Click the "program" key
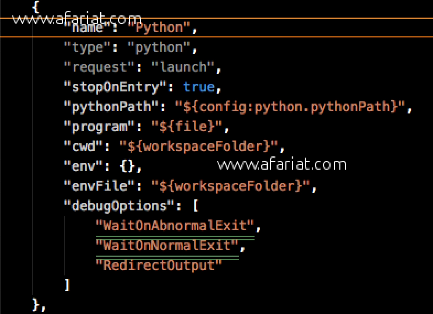 (x=99, y=127)
